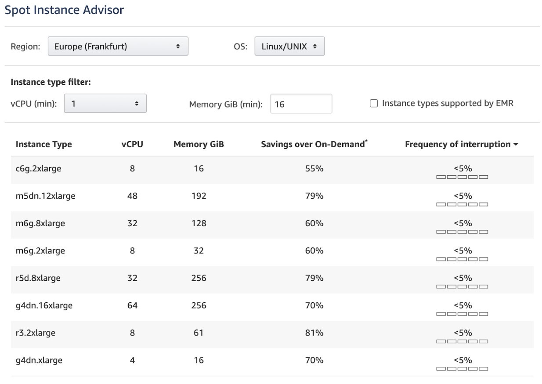This screenshot has height=384, width=542.
Task: Open the OS dropdown showing Linux/UNIX
Action: pos(289,46)
